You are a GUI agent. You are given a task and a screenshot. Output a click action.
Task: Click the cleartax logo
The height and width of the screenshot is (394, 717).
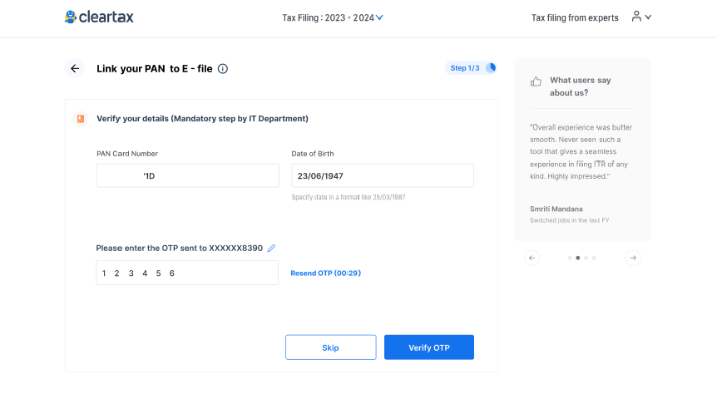[99, 17]
